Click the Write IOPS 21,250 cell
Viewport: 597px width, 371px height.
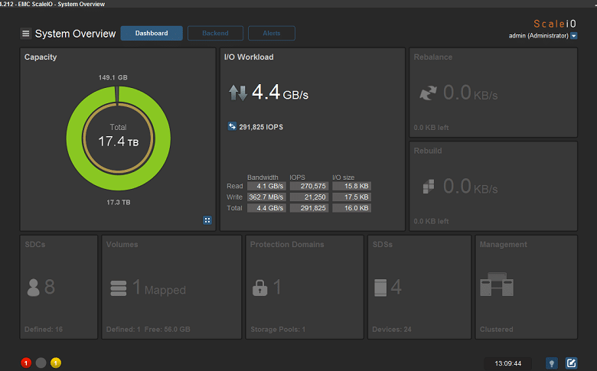(309, 197)
